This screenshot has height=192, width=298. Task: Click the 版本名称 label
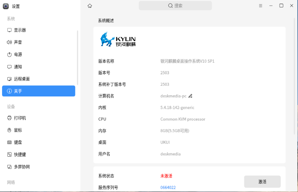pos(106,61)
